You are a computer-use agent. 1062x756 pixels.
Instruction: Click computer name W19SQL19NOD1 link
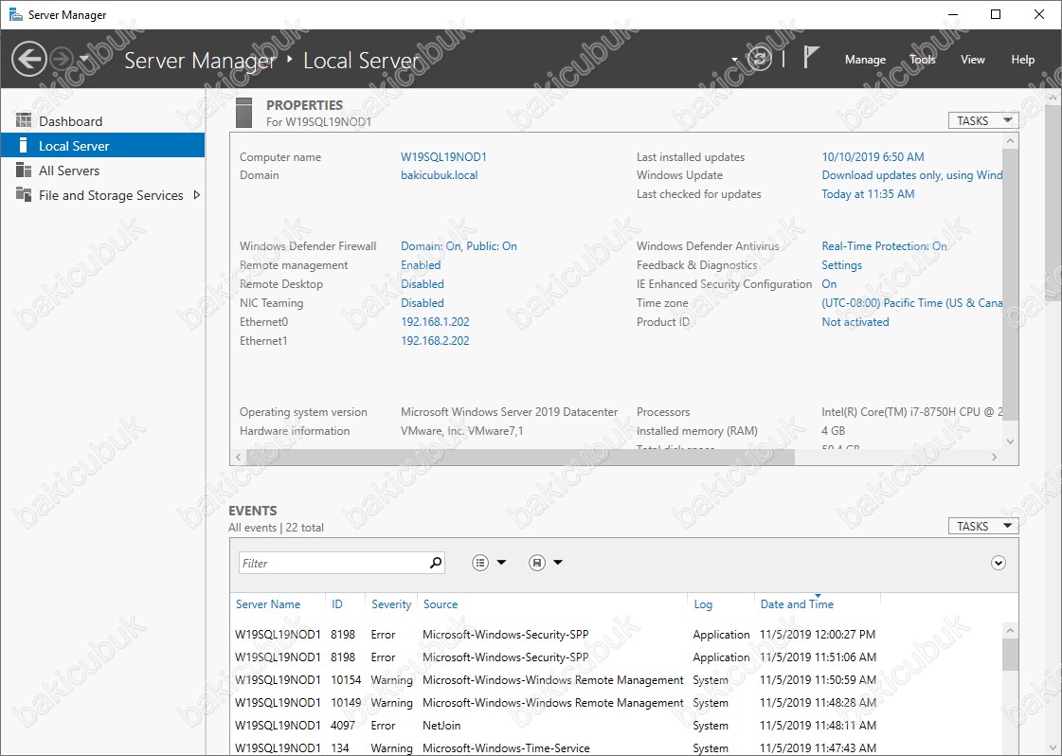tap(443, 156)
